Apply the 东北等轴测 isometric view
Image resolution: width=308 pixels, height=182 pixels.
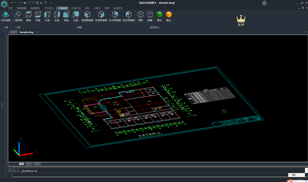coord(115,16)
